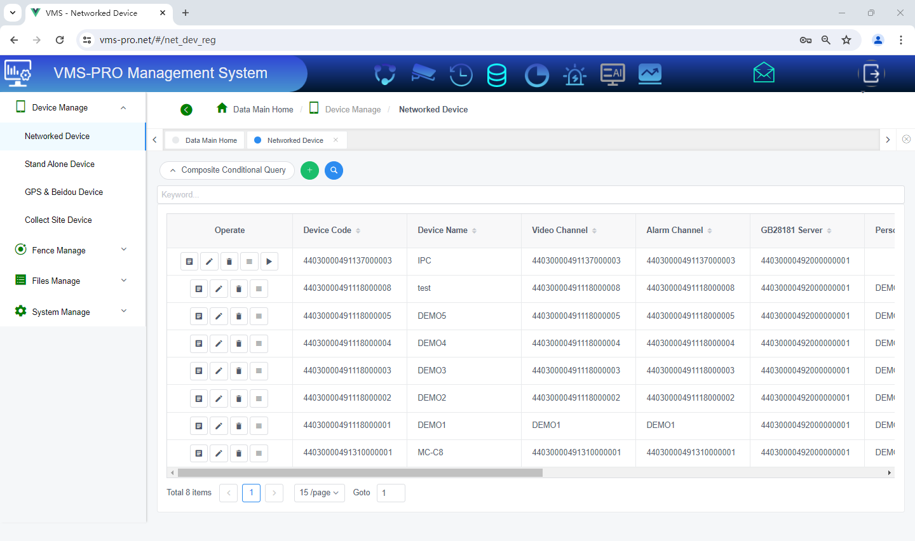This screenshot has width=915, height=541.
Task: Open the 15 /page page-size dropdown
Action: click(x=319, y=493)
